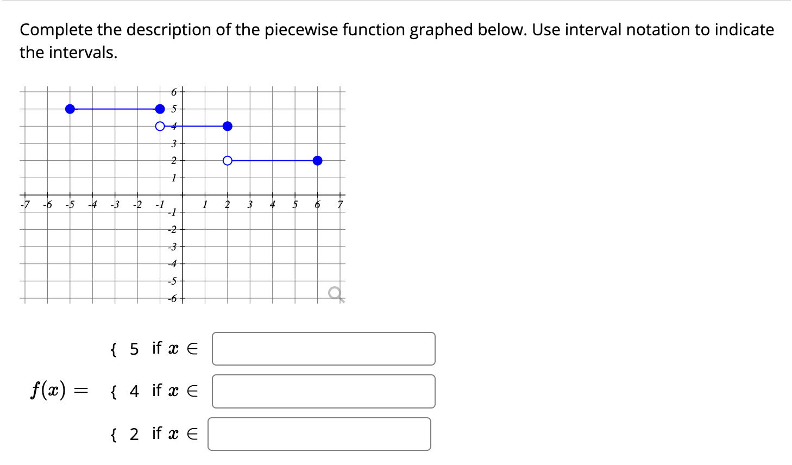Image resolution: width=792 pixels, height=465 pixels.
Task: Click the open circle at point (-1, 4)
Action: pyautogui.click(x=159, y=126)
